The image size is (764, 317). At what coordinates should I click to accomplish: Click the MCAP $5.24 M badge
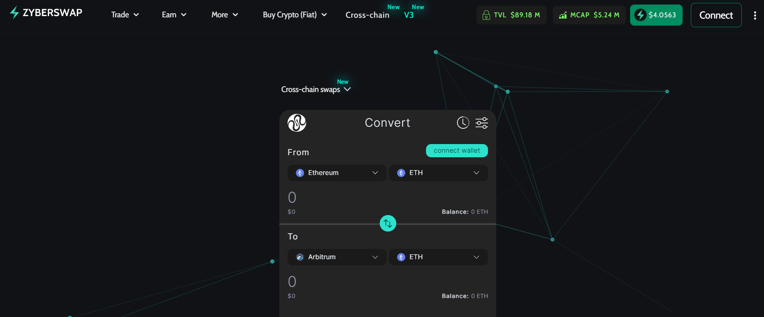[x=589, y=15]
